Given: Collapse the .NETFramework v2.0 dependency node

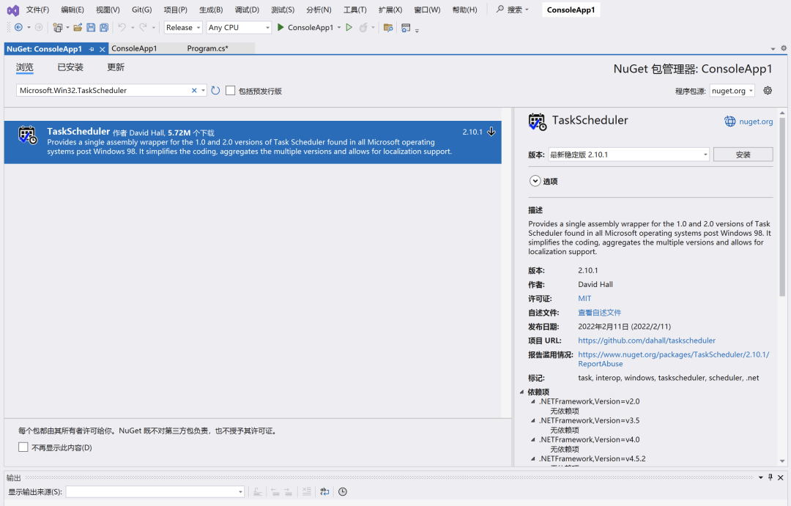Looking at the screenshot, I should (532, 401).
